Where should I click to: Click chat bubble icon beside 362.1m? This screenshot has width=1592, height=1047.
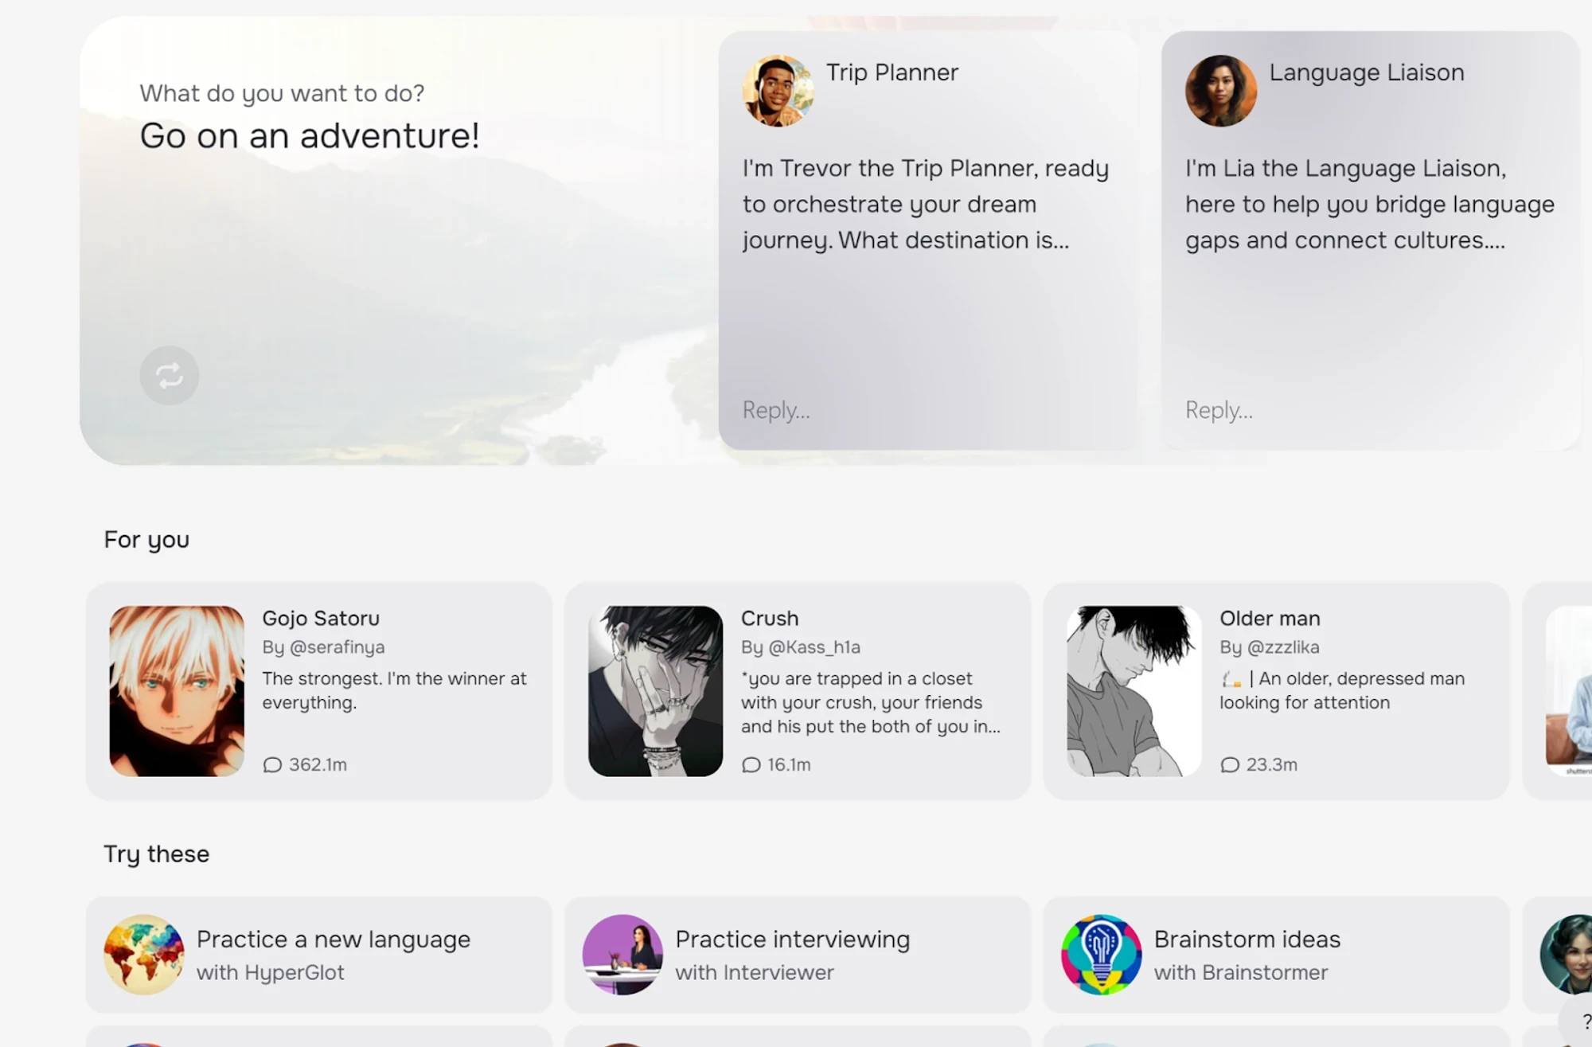click(x=272, y=765)
